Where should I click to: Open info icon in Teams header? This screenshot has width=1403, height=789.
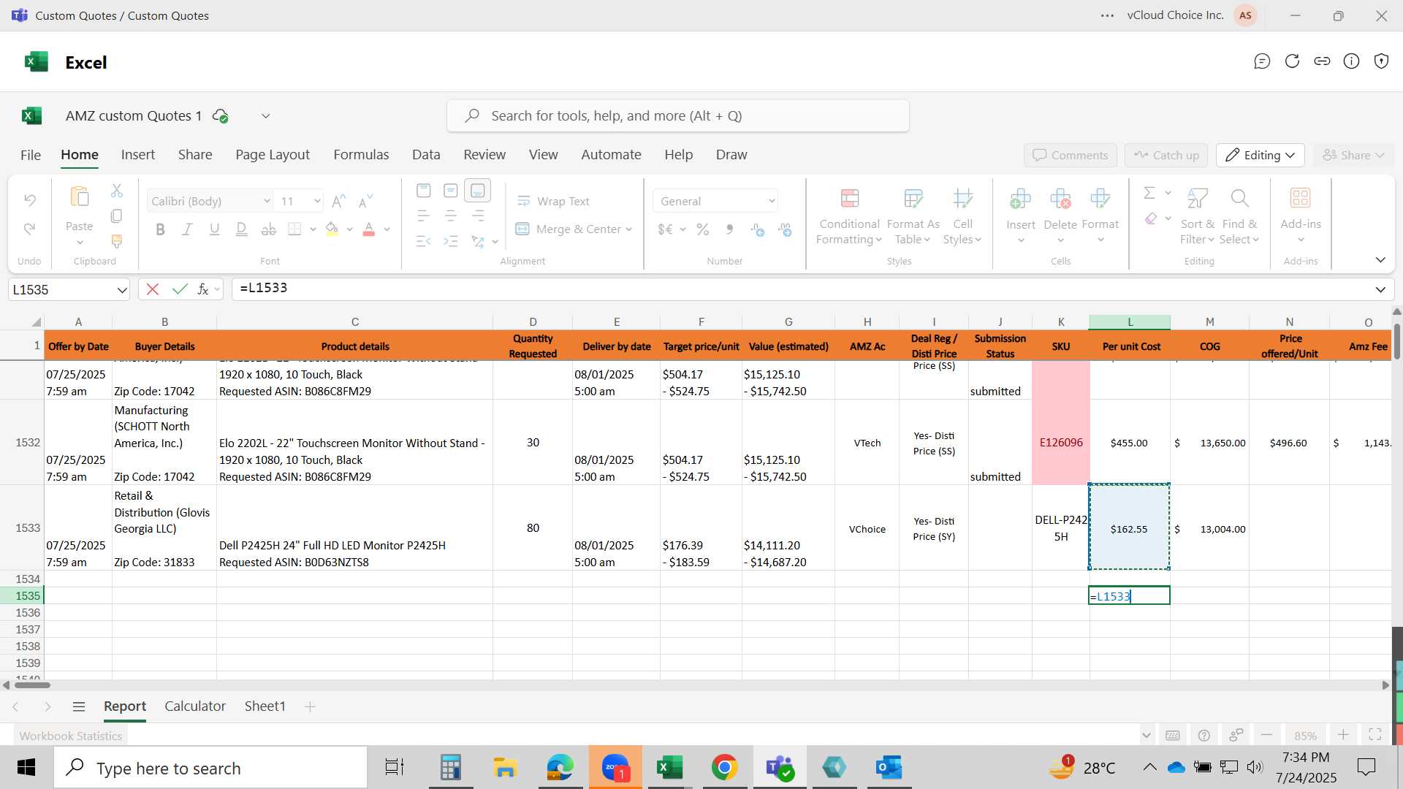click(1352, 61)
